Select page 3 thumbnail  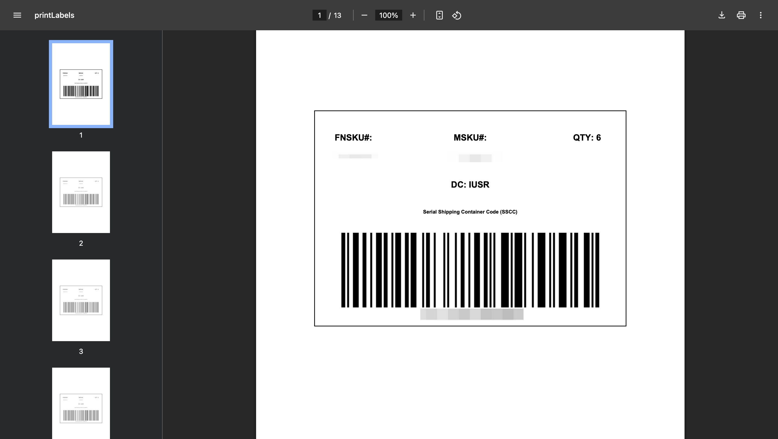click(x=81, y=300)
